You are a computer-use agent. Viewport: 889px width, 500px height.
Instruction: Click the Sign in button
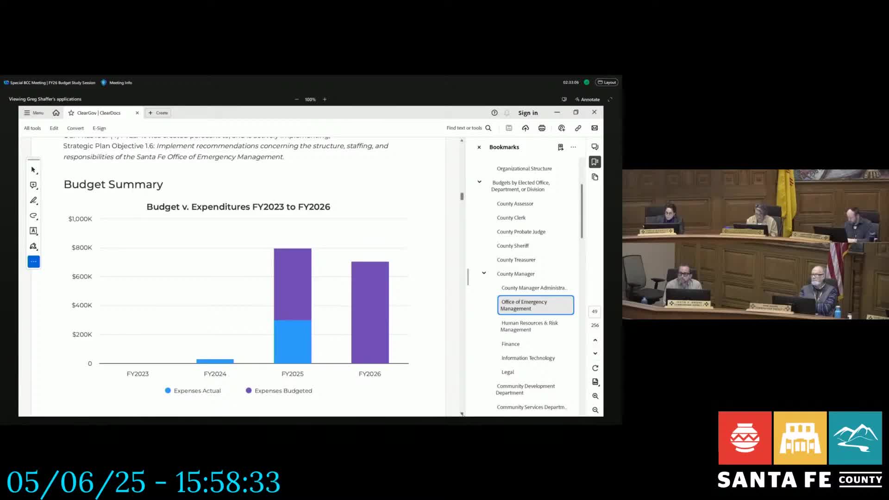pyautogui.click(x=528, y=113)
